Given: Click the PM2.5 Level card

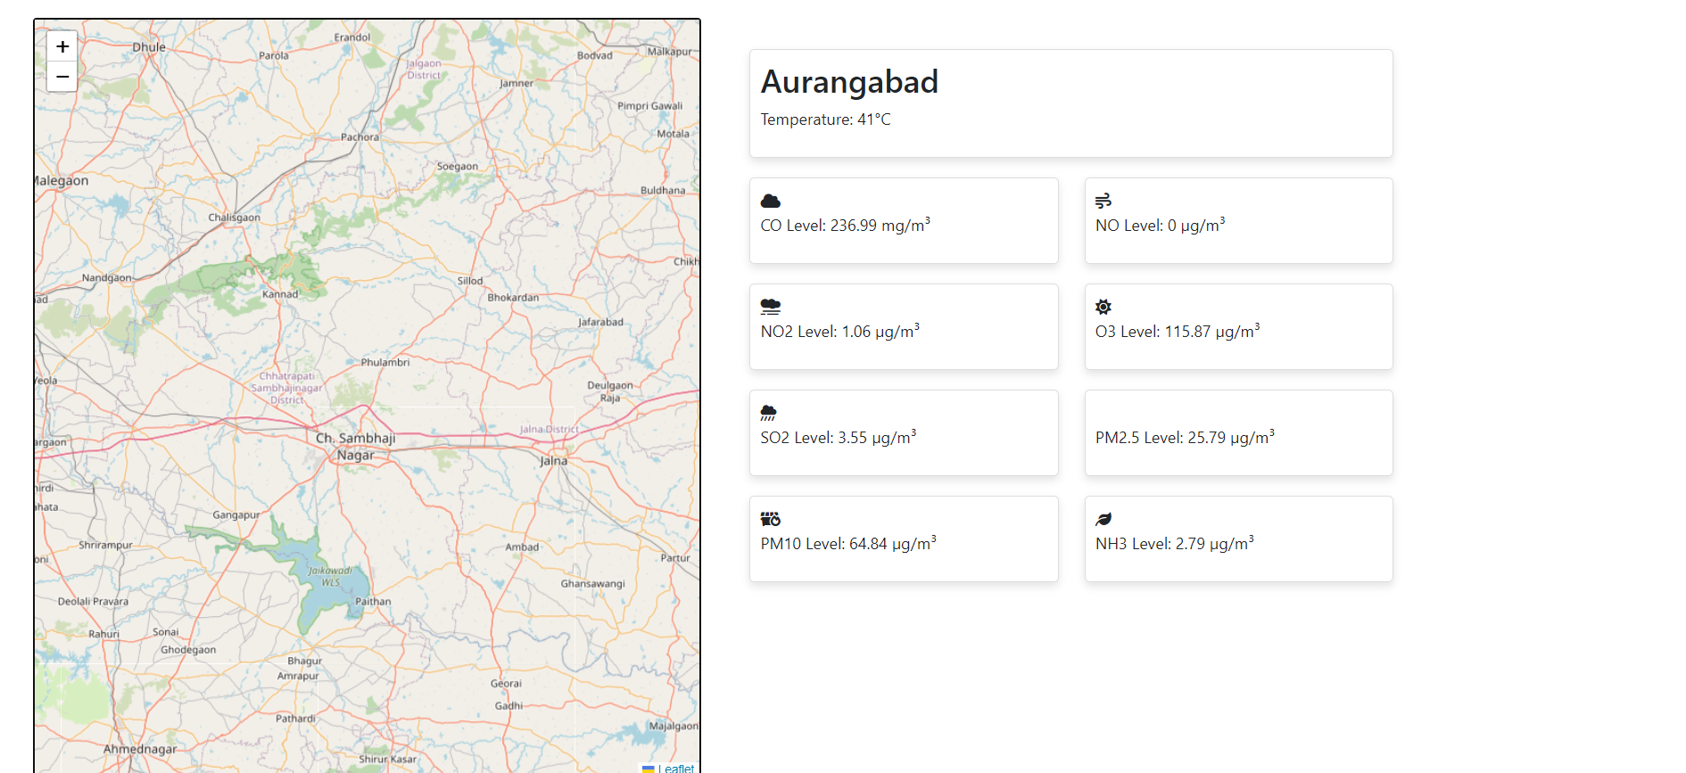Looking at the screenshot, I should 1238,432.
